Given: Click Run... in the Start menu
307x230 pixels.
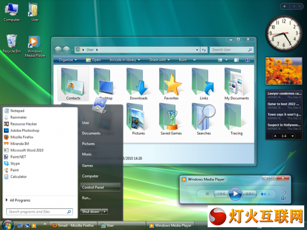Looking at the screenshot, I should (x=87, y=198).
